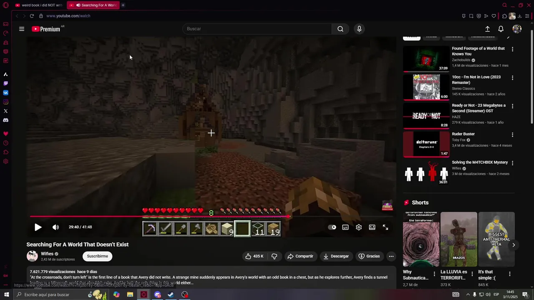Open the Wifies channel name link
This screenshot has width=534, height=300.
click(x=47, y=254)
